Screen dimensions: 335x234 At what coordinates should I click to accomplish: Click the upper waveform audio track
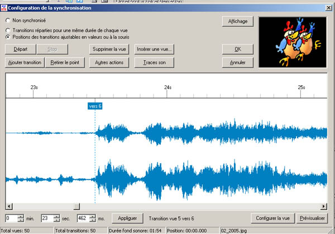pyautogui.click(x=166, y=133)
